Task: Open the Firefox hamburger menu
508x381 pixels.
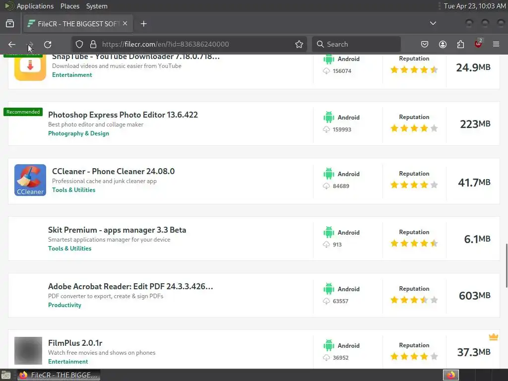Action: [x=496, y=44]
